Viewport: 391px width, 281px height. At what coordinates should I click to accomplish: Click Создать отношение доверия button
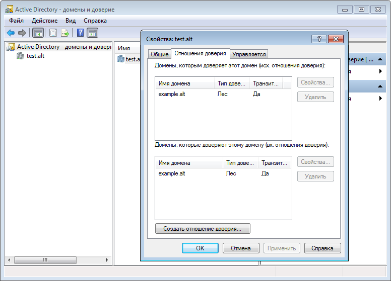203,229
